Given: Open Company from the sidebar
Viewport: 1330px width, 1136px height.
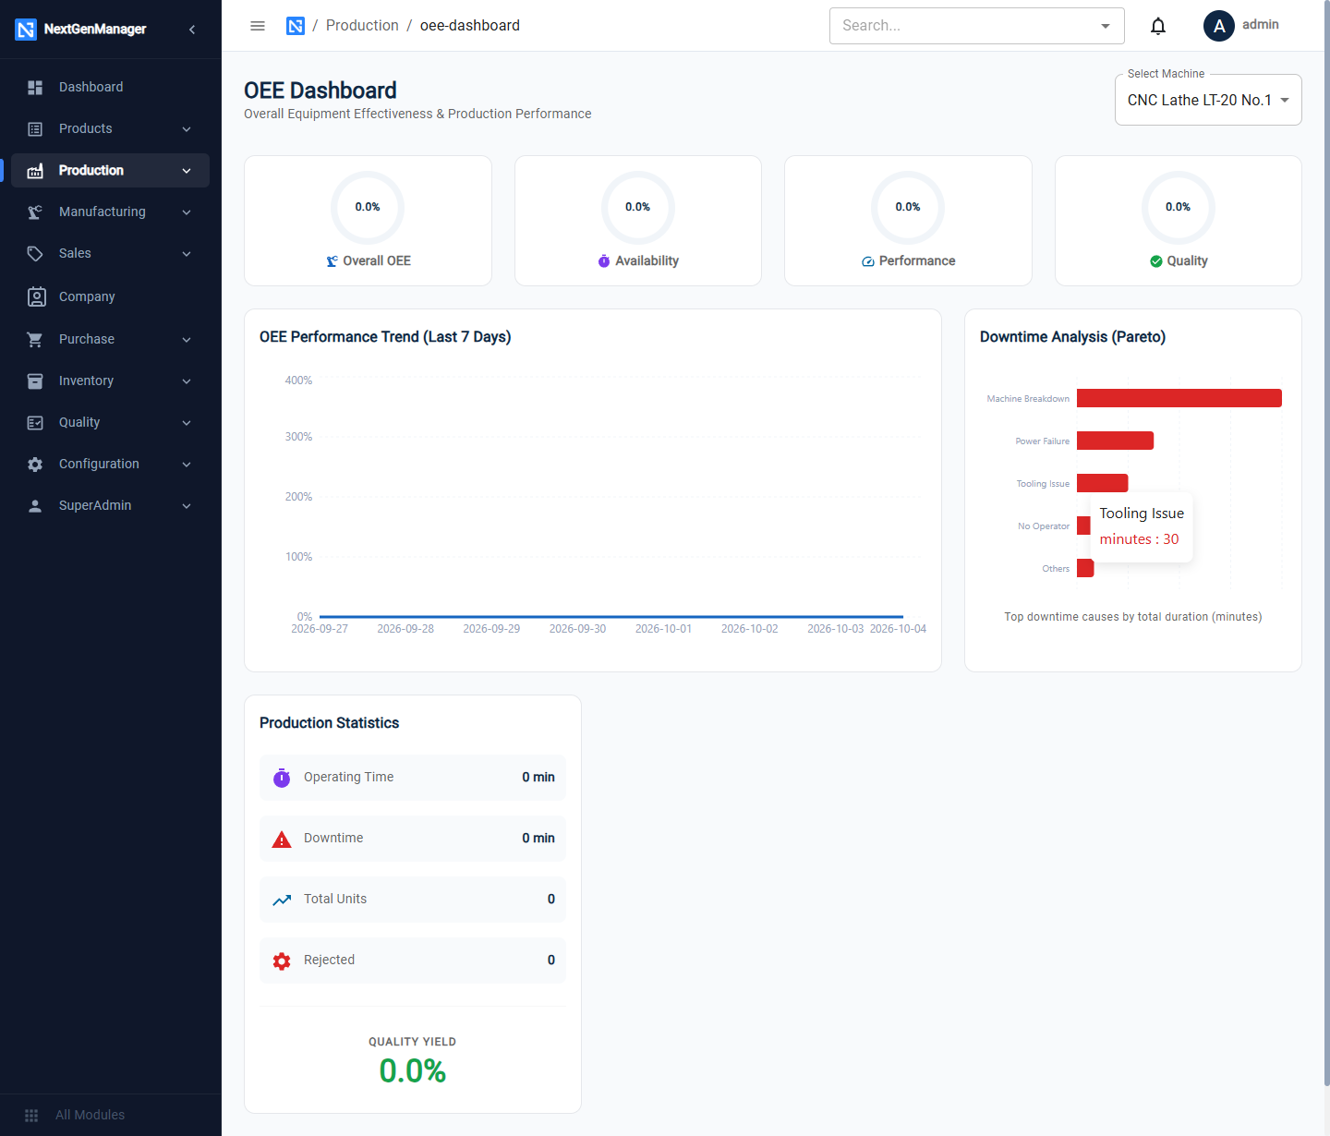Looking at the screenshot, I should (x=110, y=296).
